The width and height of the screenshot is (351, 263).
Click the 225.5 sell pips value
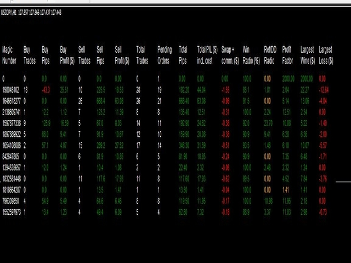point(101,90)
